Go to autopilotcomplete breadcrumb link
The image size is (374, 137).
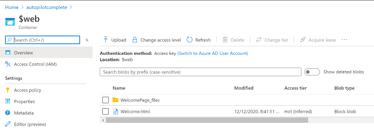(x=46, y=7)
